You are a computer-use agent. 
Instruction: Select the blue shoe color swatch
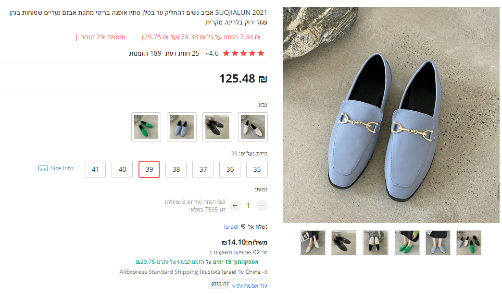point(182,127)
